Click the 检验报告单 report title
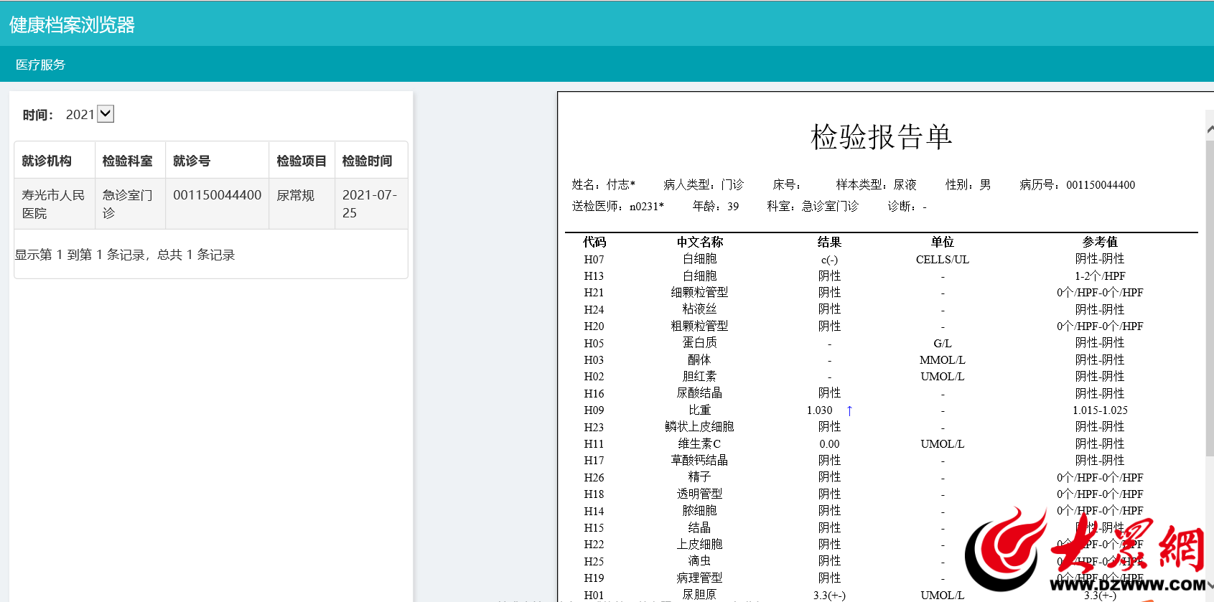Screen dimensions: 1214x602 [881, 136]
